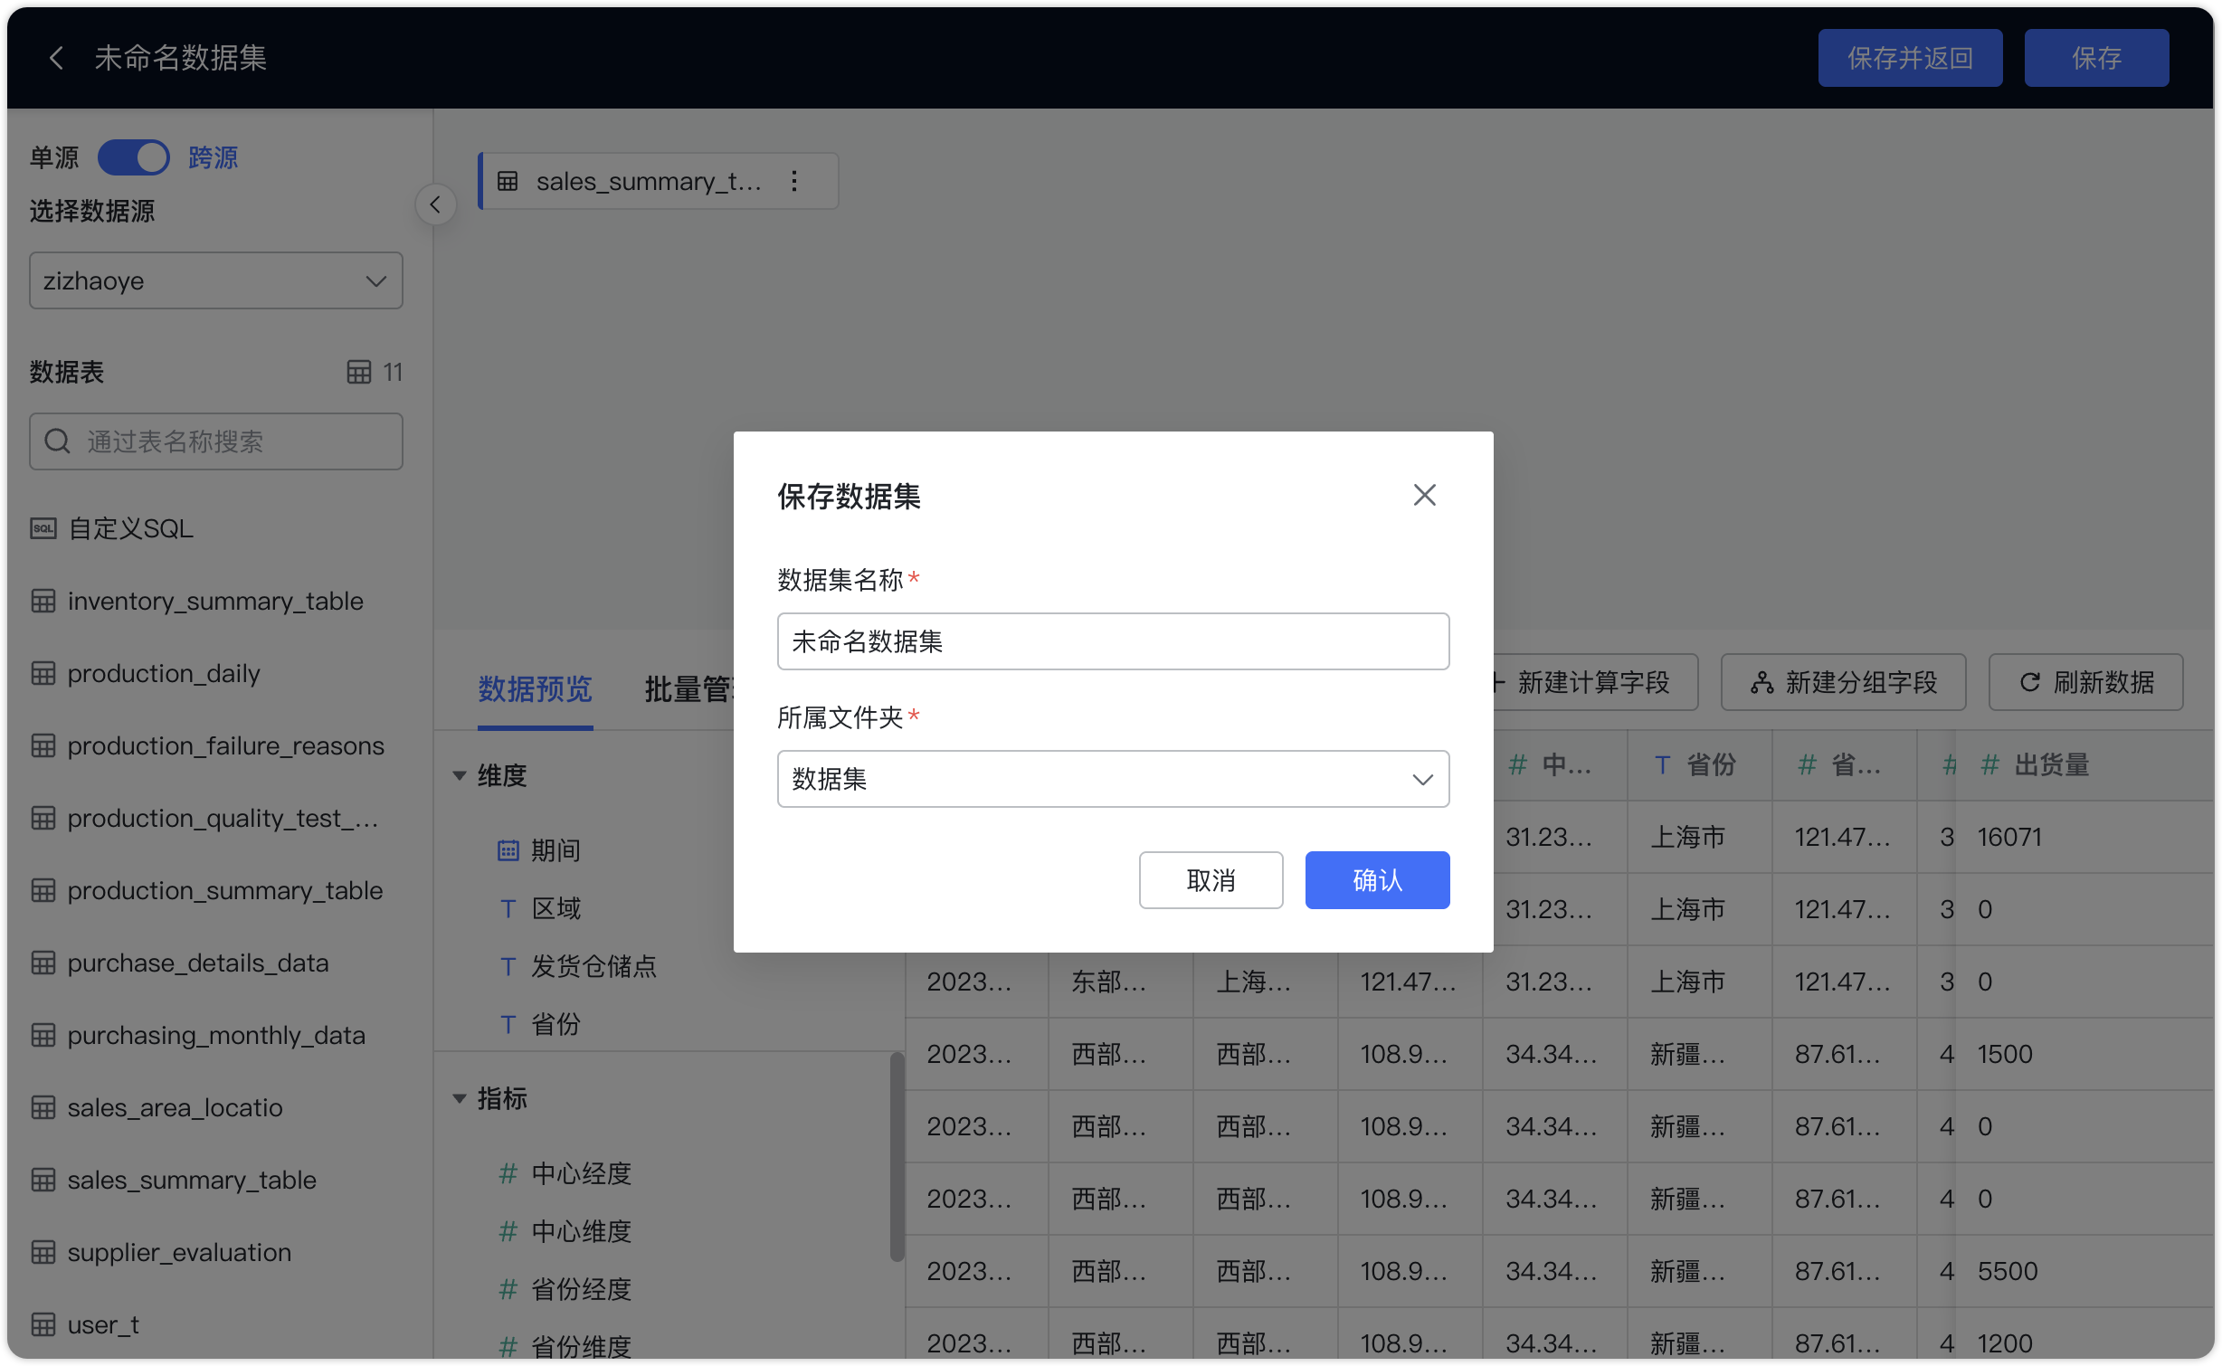
Task: Click the 取消 button
Action: pos(1211,880)
